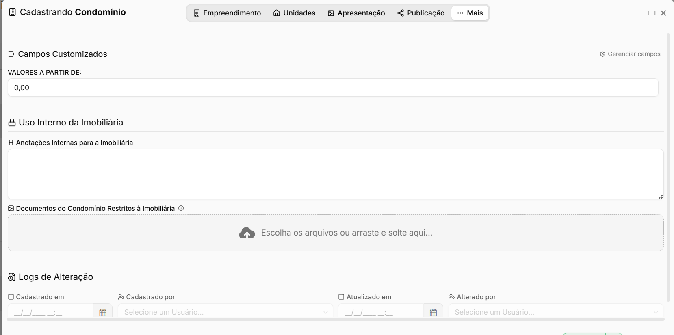Viewport: 674px width, 335px height.
Task: Go to the Apresentação tab
Action: [356, 13]
